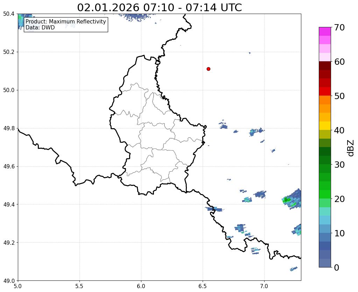Click the latitude tick label "50.2"
This screenshot has height=292, width=358.
(x=9, y=52)
